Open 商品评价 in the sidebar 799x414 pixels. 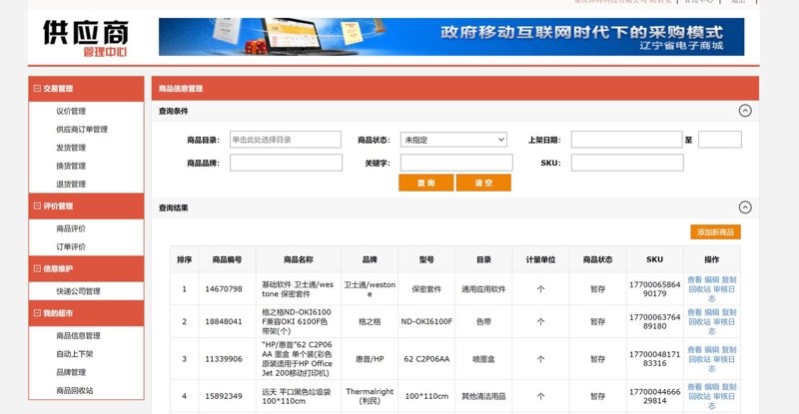coord(71,228)
